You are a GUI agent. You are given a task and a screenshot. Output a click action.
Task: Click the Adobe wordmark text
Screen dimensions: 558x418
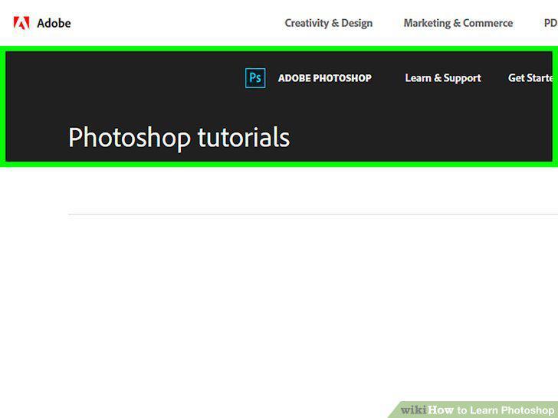pyautogui.click(x=54, y=24)
